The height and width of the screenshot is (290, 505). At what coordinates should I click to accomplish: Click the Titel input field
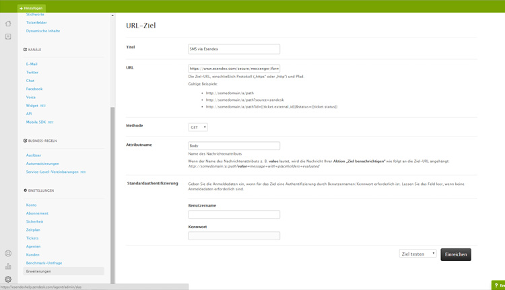234,49
